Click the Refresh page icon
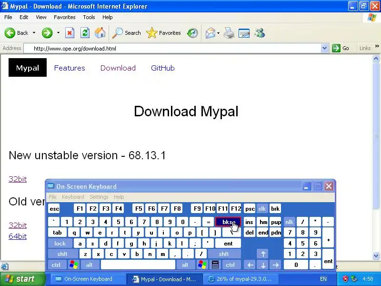Viewport: 381px width, 286px height. tap(85, 33)
